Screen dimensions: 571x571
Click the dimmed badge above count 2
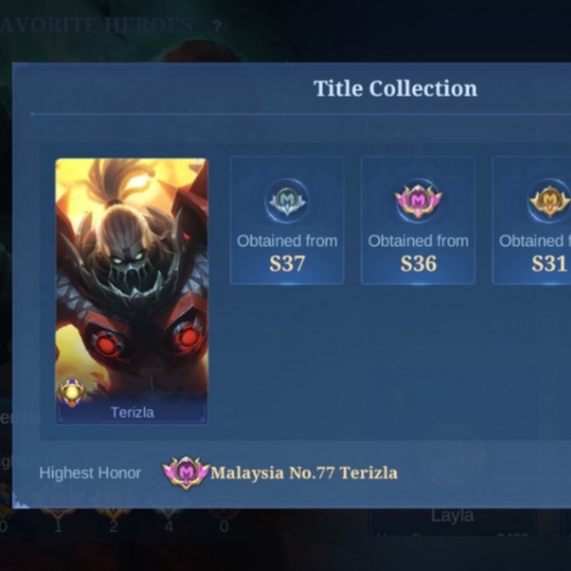pos(114,513)
